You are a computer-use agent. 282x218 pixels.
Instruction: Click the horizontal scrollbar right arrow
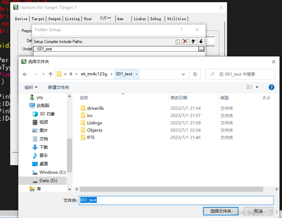276,189
